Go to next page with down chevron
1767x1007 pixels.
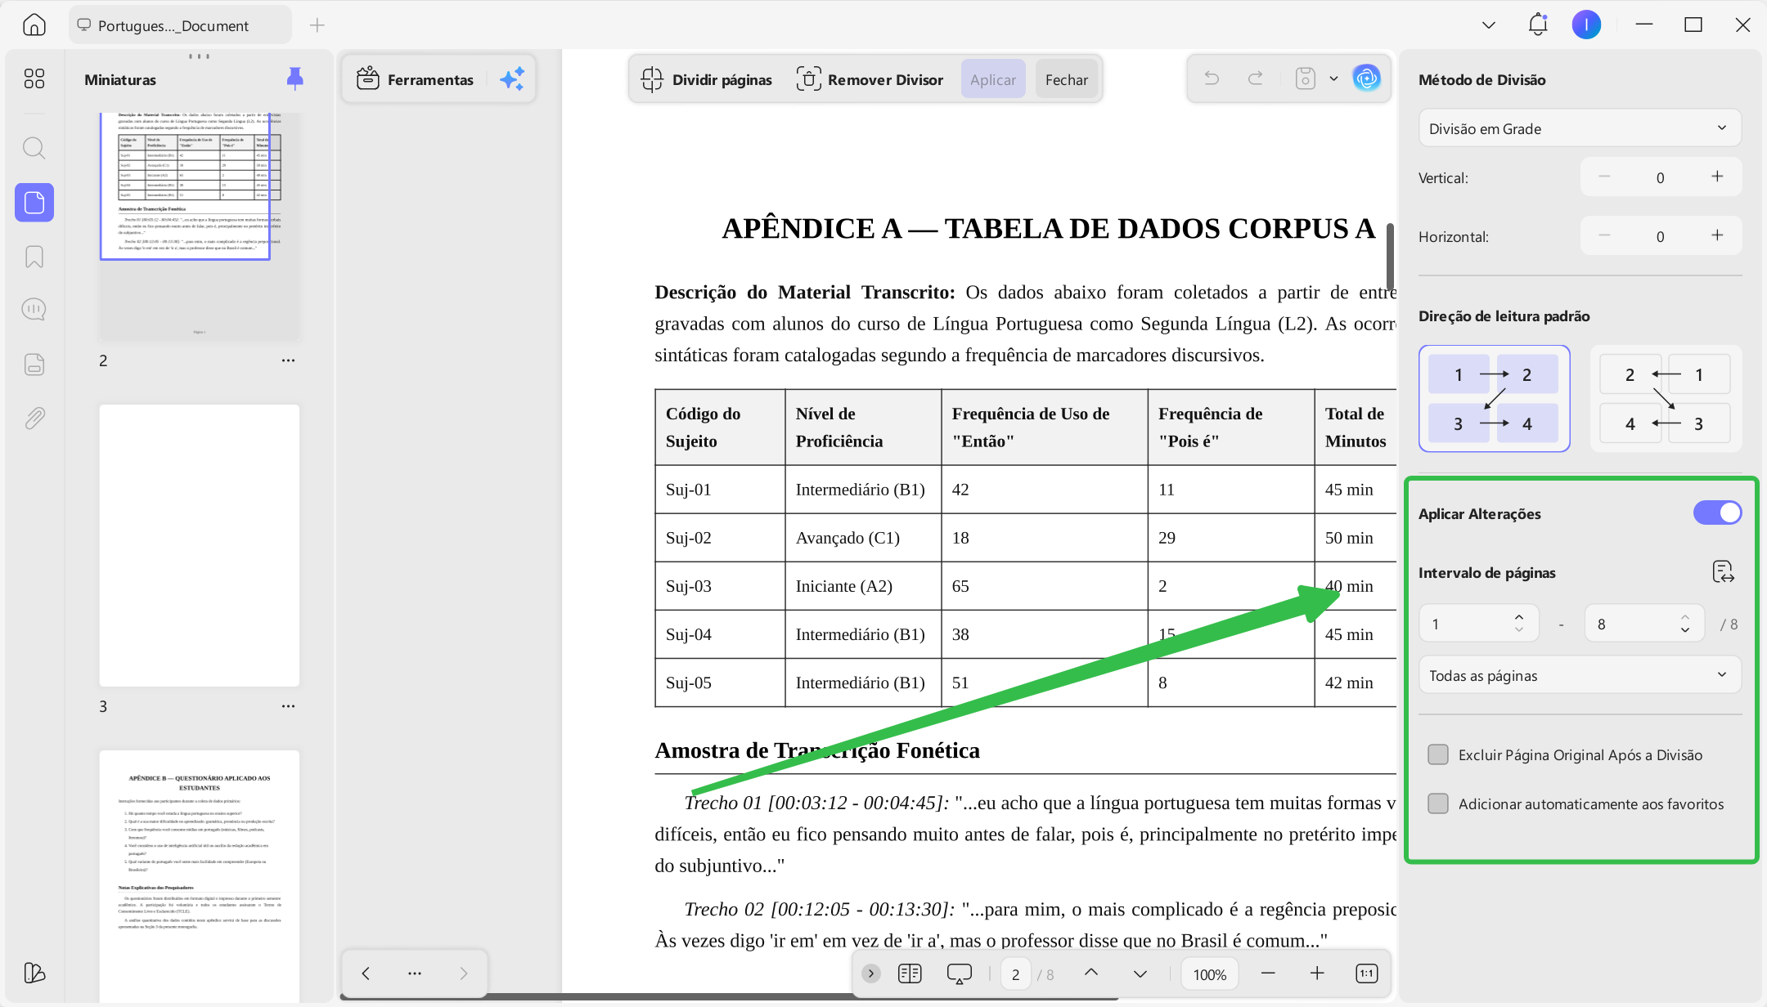[x=1140, y=973]
